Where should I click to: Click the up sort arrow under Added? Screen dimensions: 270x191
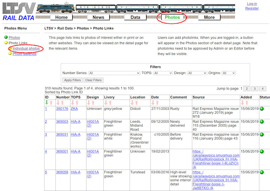click(x=247, y=102)
